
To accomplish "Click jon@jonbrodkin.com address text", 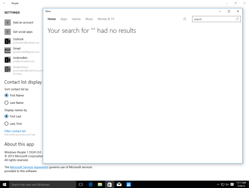I will pyautogui.click(x=24, y=61).
